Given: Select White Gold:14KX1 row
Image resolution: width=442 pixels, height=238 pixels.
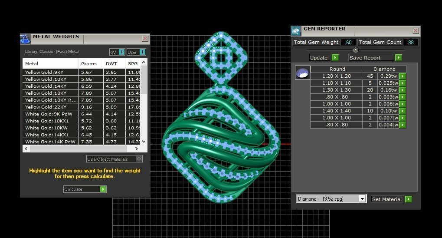Looking at the screenshot, I should [x=82, y=135].
